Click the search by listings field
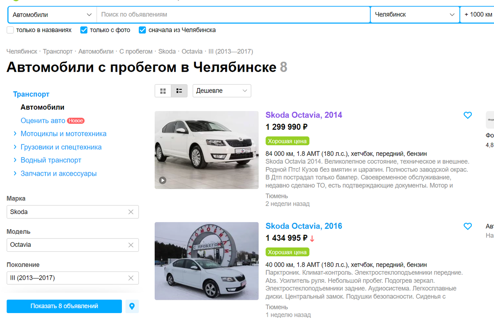 tap(233, 14)
